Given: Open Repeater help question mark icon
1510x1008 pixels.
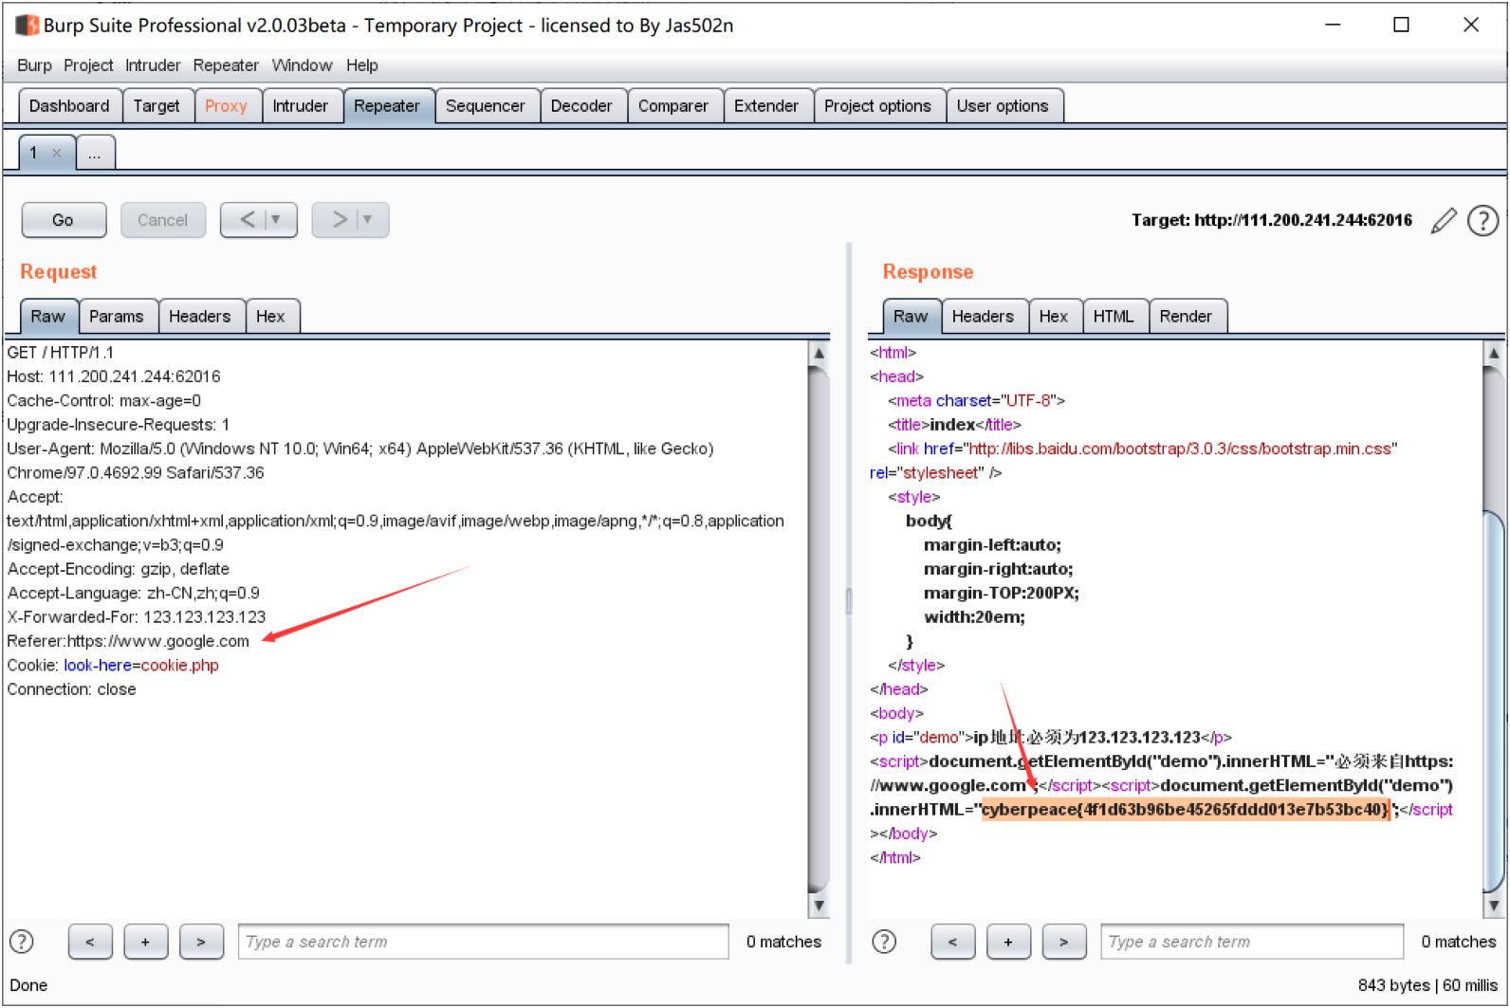Looking at the screenshot, I should point(1482,220).
